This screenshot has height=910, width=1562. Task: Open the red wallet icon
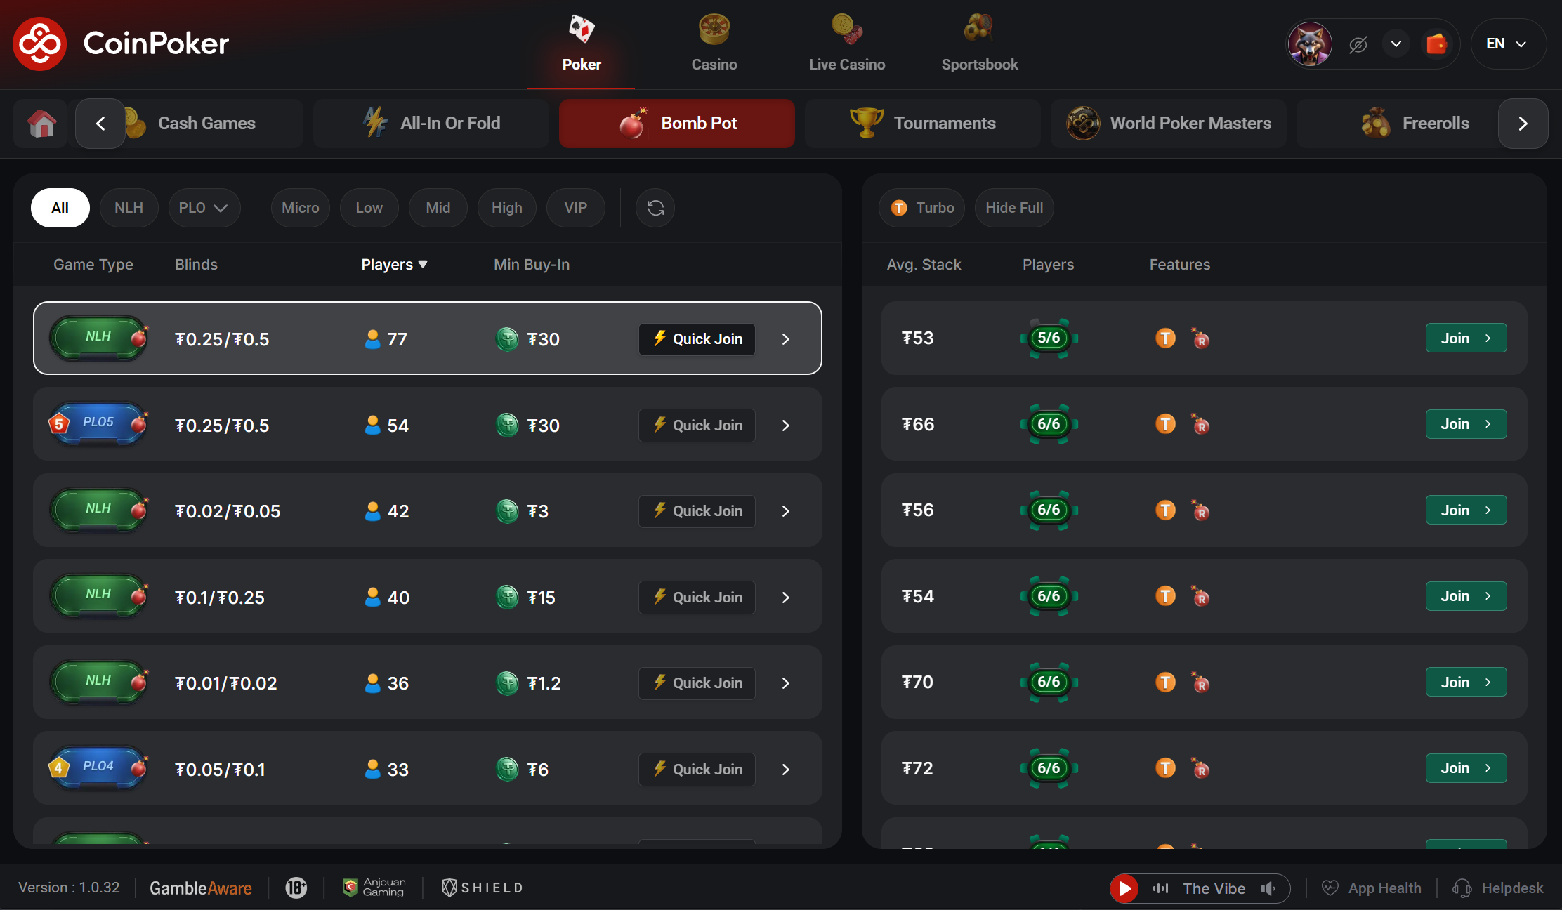pos(1436,44)
